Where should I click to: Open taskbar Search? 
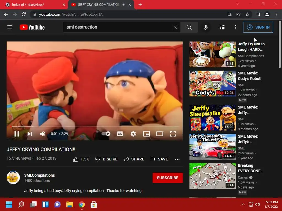coord(21,204)
